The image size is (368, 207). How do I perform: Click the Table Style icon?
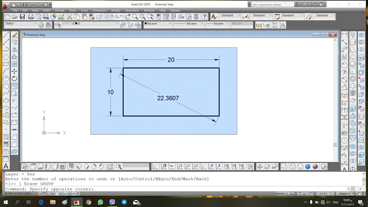(x=277, y=17)
